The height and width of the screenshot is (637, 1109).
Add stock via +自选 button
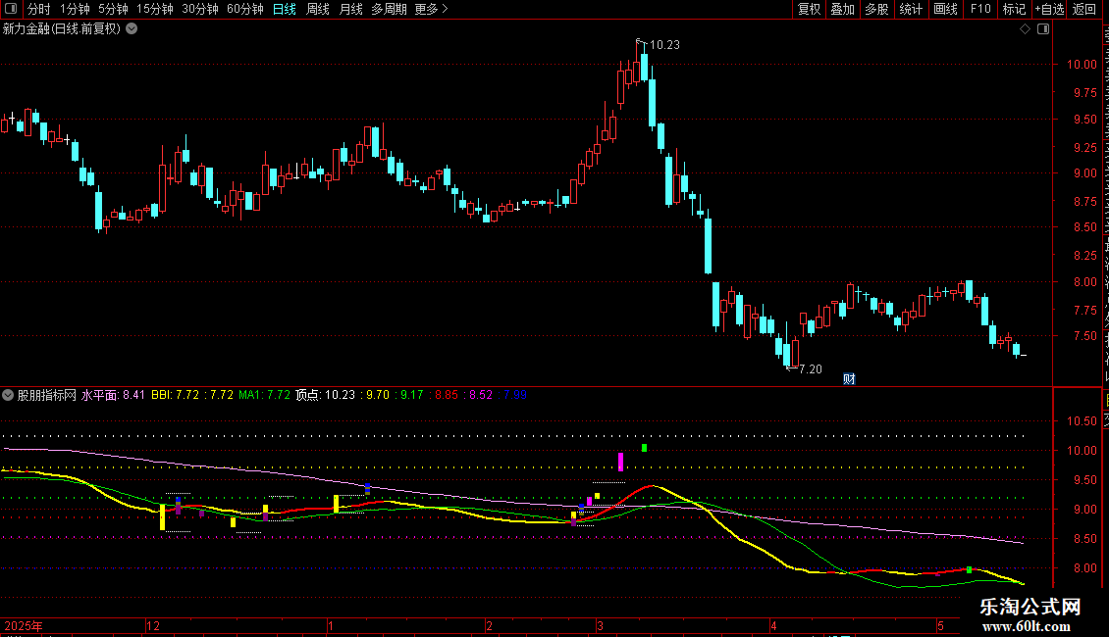(x=1049, y=9)
